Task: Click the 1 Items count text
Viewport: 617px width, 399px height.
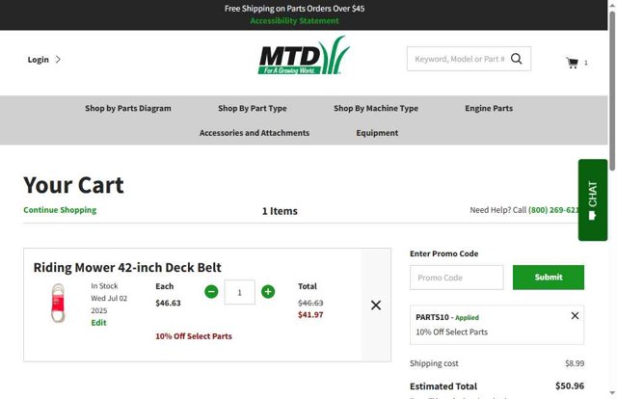Action: tap(280, 211)
